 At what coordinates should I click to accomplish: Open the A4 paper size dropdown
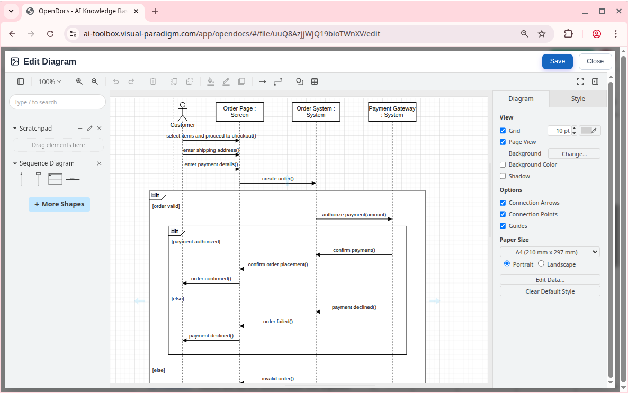tap(550, 252)
